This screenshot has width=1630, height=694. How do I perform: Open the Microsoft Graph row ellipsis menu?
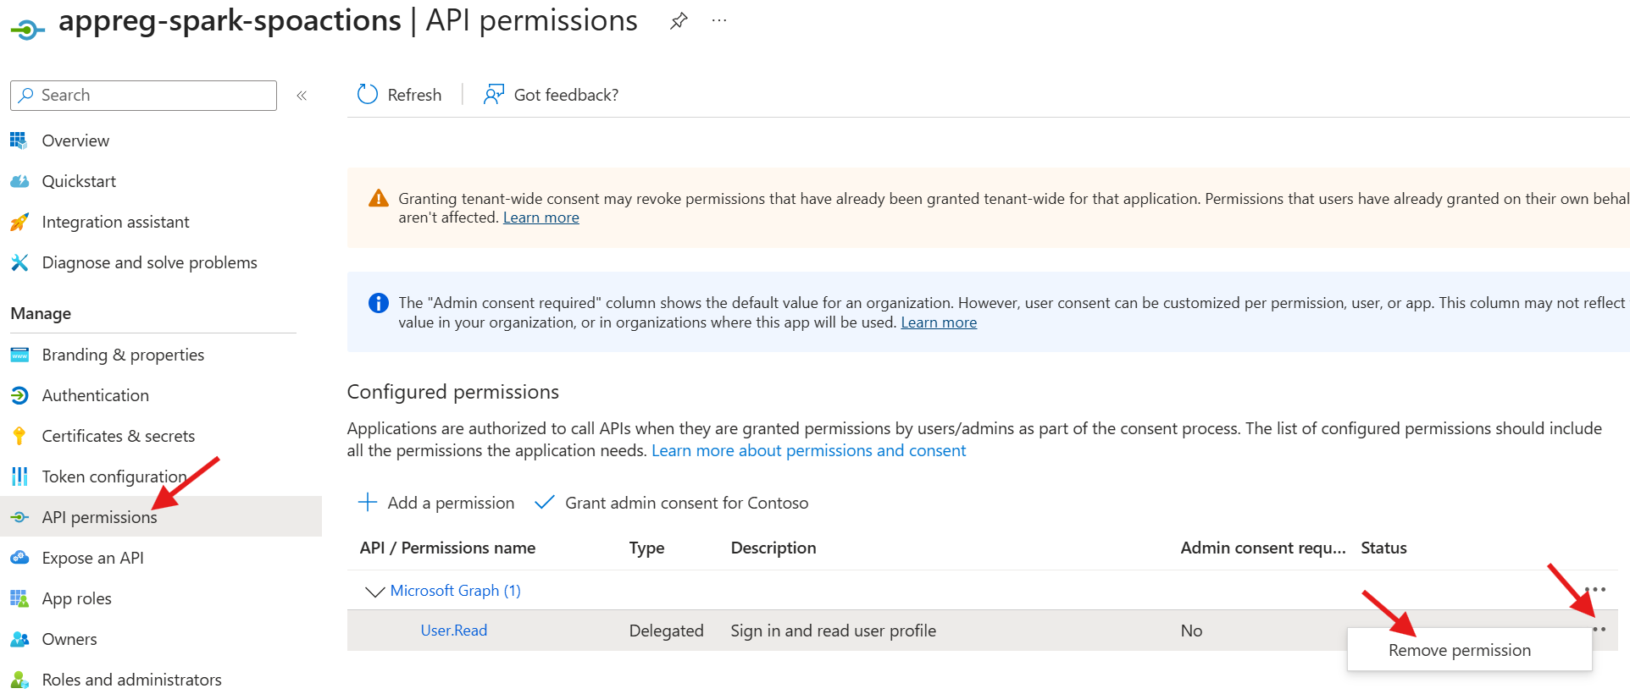click(x=1594, y=590)
